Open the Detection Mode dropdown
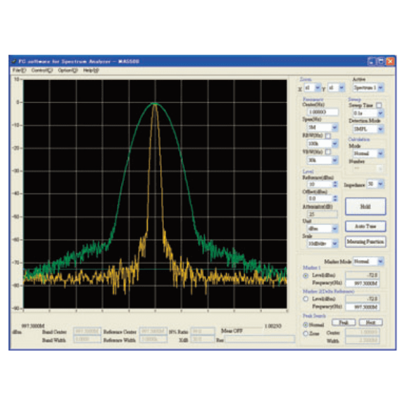406x406 pixels. [x=380, y=129]
